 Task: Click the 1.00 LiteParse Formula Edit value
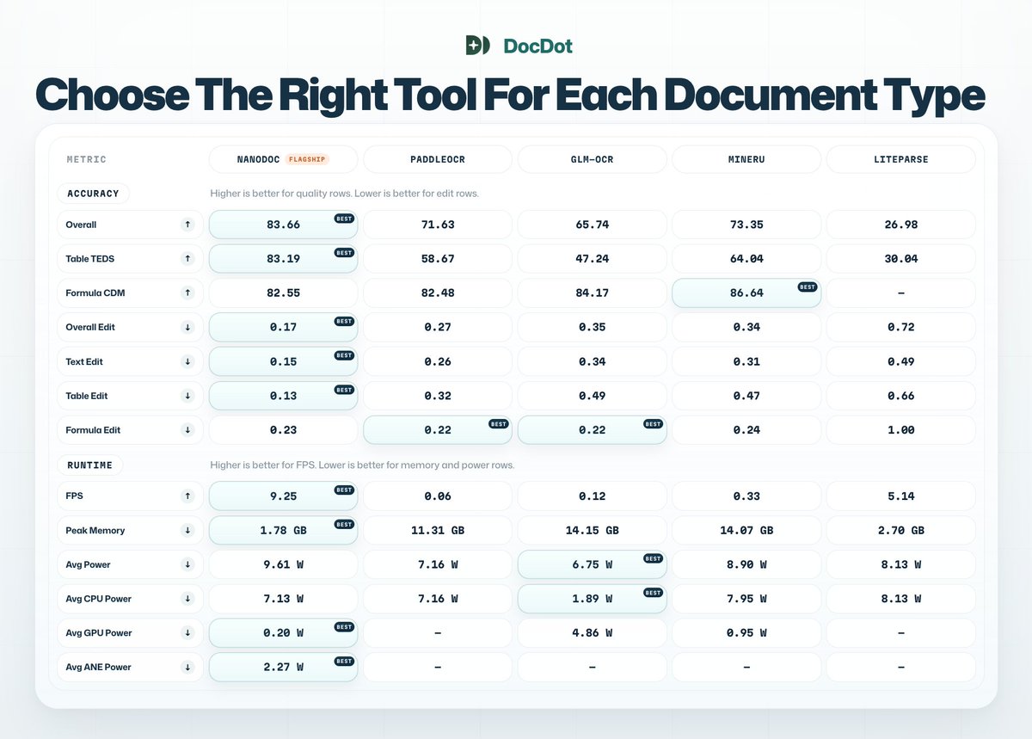coord(900,430)
